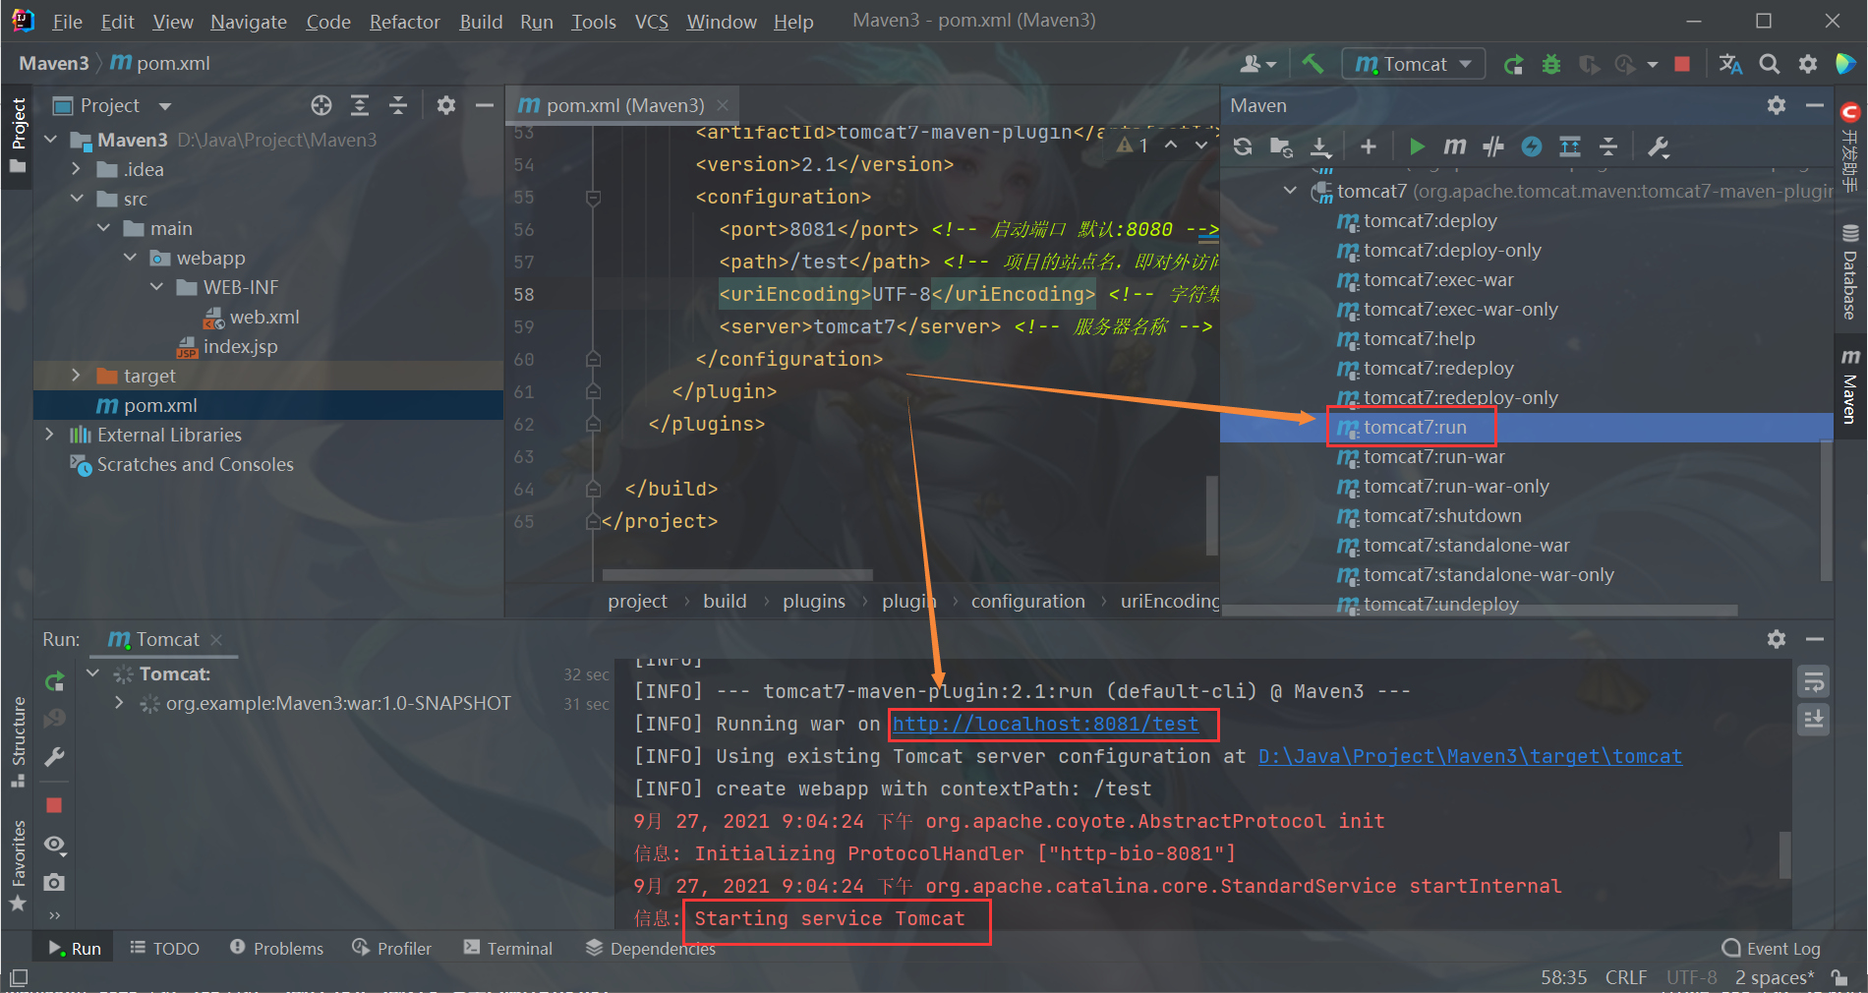
Task: Open Project panel gear options
Action: point(446,105)
